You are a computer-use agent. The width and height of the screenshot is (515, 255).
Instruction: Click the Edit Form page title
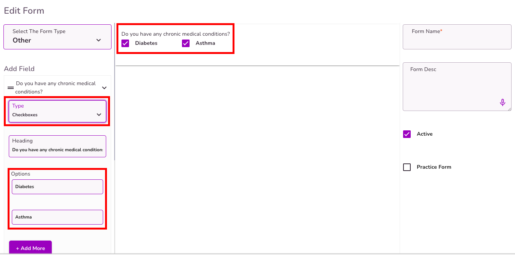[x=24, y=10]
